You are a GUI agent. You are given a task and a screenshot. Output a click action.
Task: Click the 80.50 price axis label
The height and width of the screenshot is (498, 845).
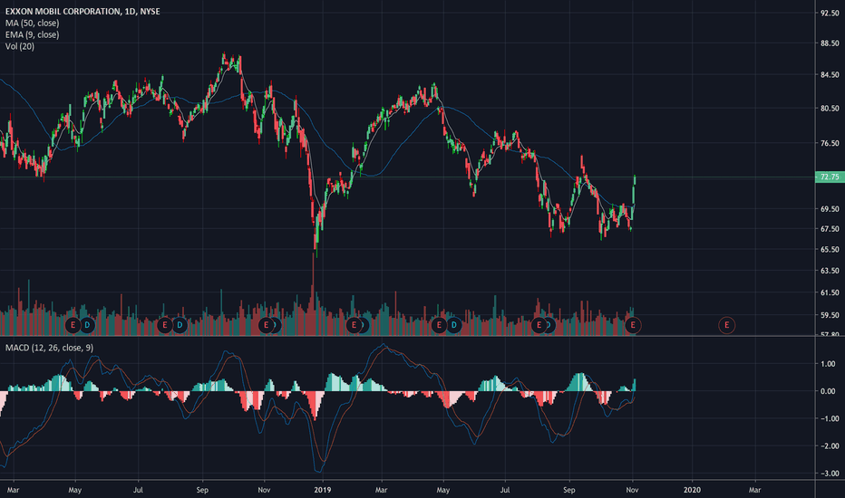[830, 109]
